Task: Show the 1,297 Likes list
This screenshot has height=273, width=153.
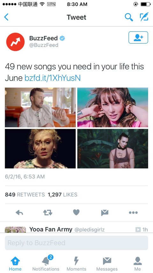Action: tap(62, 194)
